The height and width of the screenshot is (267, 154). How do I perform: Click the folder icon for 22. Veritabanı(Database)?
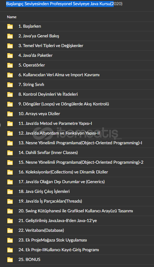(x=10, y=230)
